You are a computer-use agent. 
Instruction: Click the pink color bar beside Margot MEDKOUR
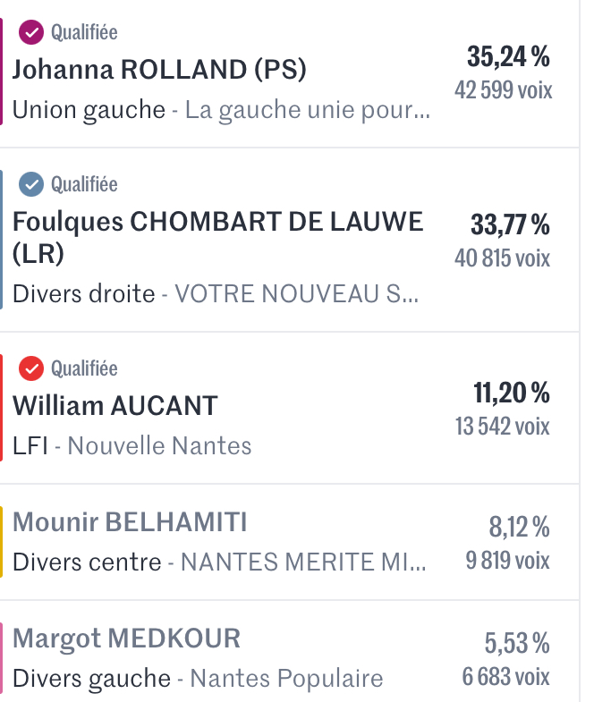pos(3,657)
